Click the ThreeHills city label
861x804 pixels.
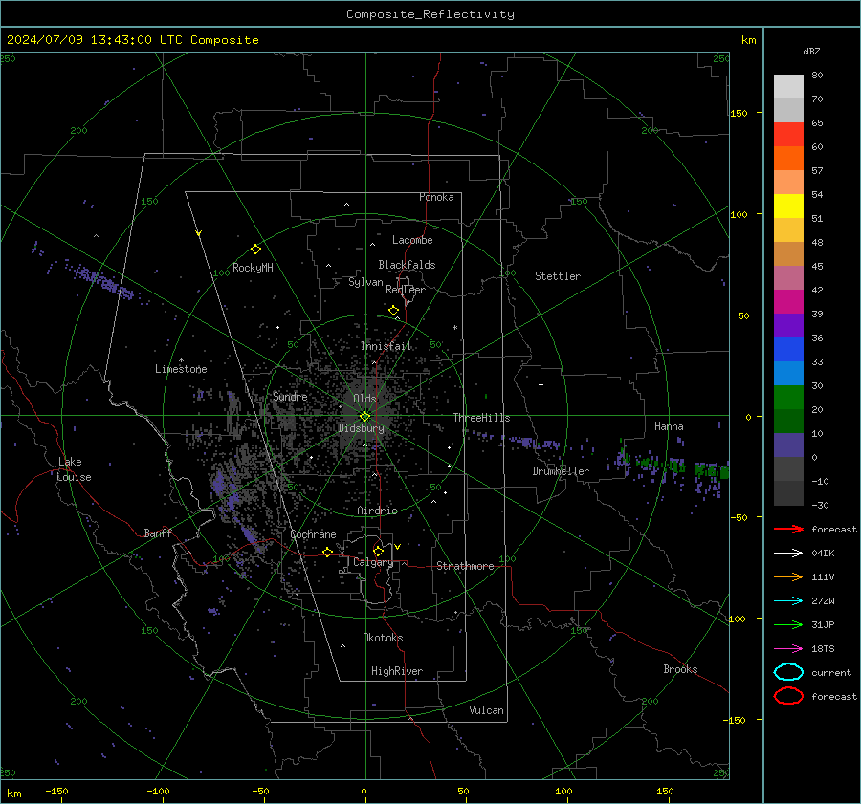coord(481,418)
